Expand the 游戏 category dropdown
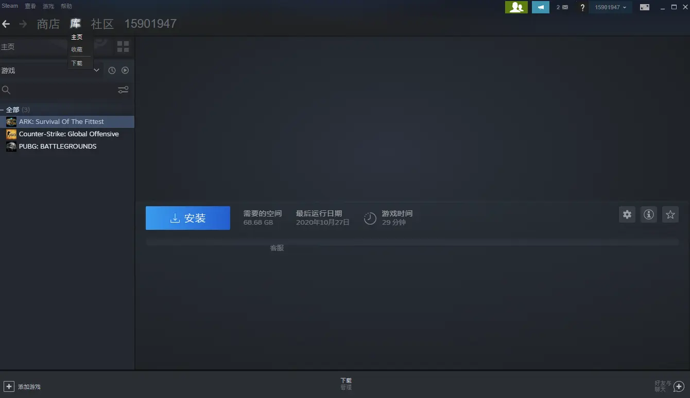The width and height of the screenshot is (690, 398). pyautogui.click(x=96, y=70)
